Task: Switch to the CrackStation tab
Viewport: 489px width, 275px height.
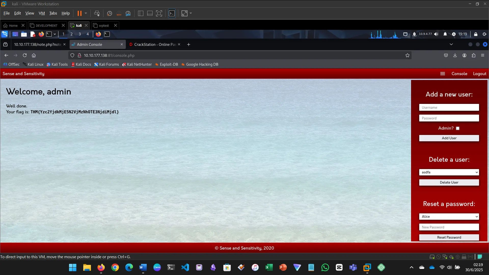Action: click(153, 44)
